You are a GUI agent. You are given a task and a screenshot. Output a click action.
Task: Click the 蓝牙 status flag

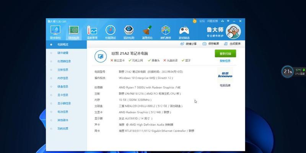tap(186, 60)
